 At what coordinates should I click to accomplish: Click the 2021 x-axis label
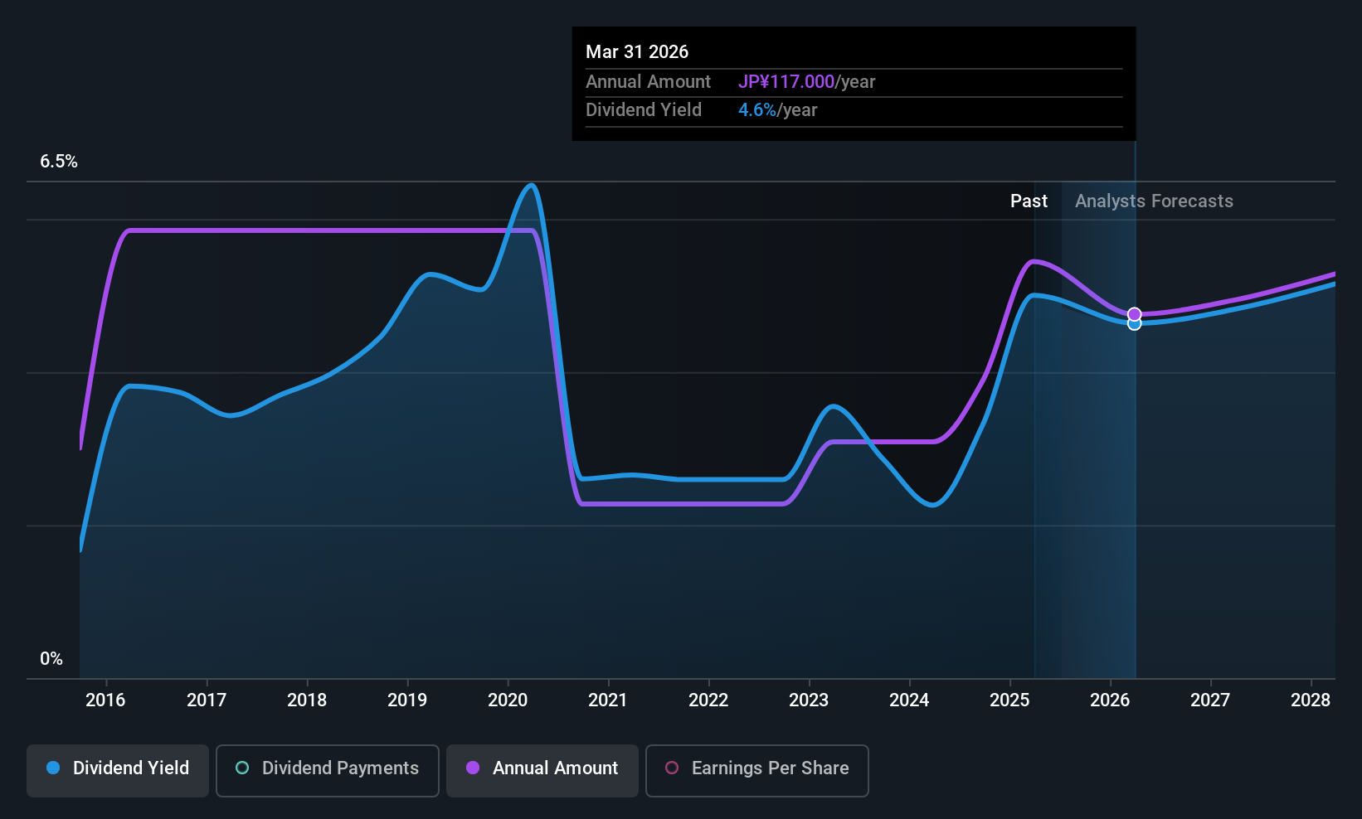pos(608,700)
